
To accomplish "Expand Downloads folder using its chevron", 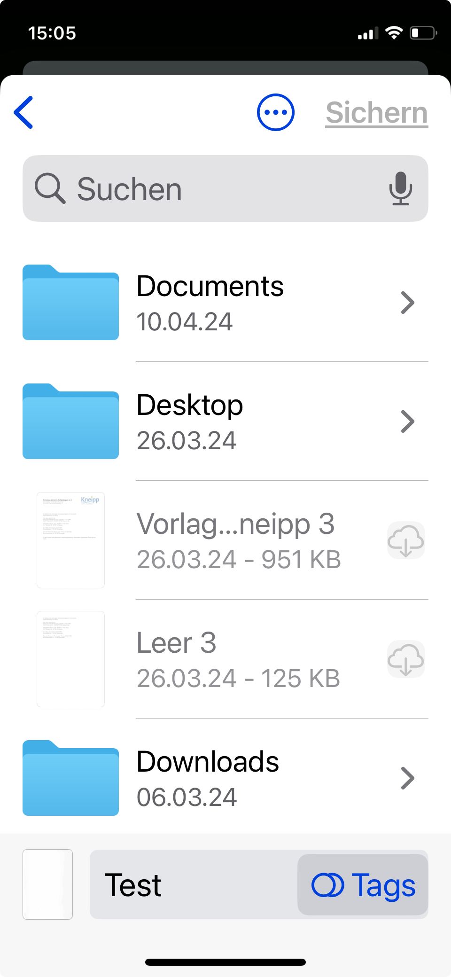I will (x=407, y=779).
